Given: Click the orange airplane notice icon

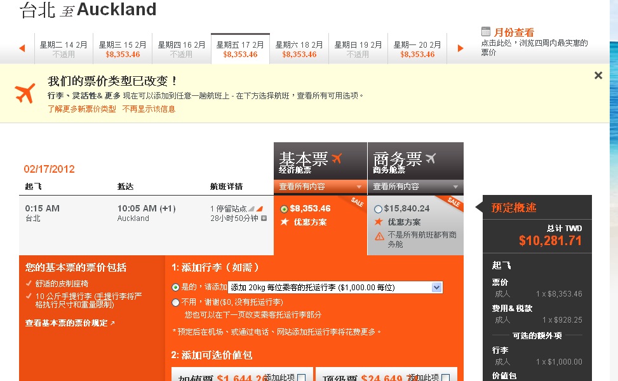Looking at the screenshot, I should click(x=25, y=93).
